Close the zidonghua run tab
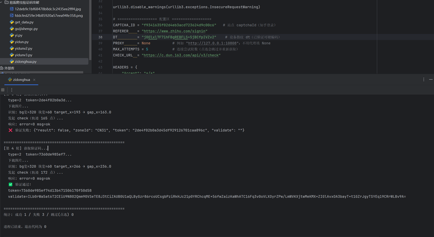 tap(34, 80)
